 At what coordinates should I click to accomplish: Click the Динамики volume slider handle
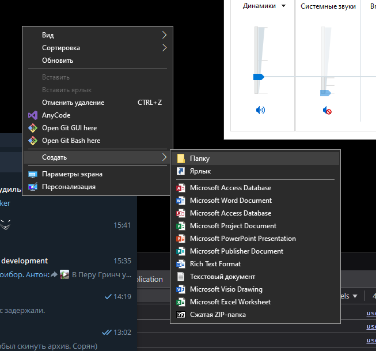pyautogui.click(x=259, y=77)
